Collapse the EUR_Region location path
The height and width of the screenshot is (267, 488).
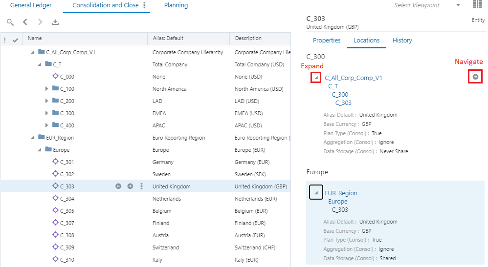tap(316, 192)
